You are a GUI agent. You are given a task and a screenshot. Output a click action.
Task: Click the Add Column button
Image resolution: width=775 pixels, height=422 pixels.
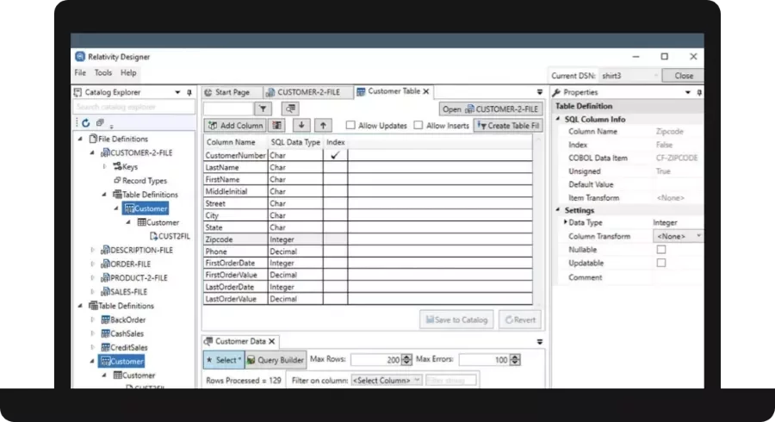coord(235,126)
